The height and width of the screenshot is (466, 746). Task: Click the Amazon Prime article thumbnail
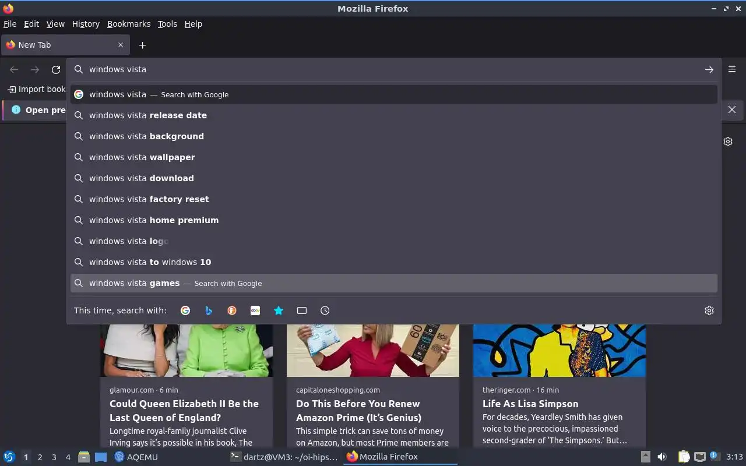(373, 351)
